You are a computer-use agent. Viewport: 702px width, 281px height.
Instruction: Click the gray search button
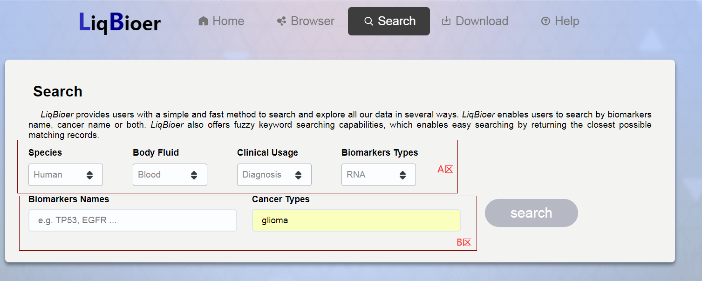532,213
